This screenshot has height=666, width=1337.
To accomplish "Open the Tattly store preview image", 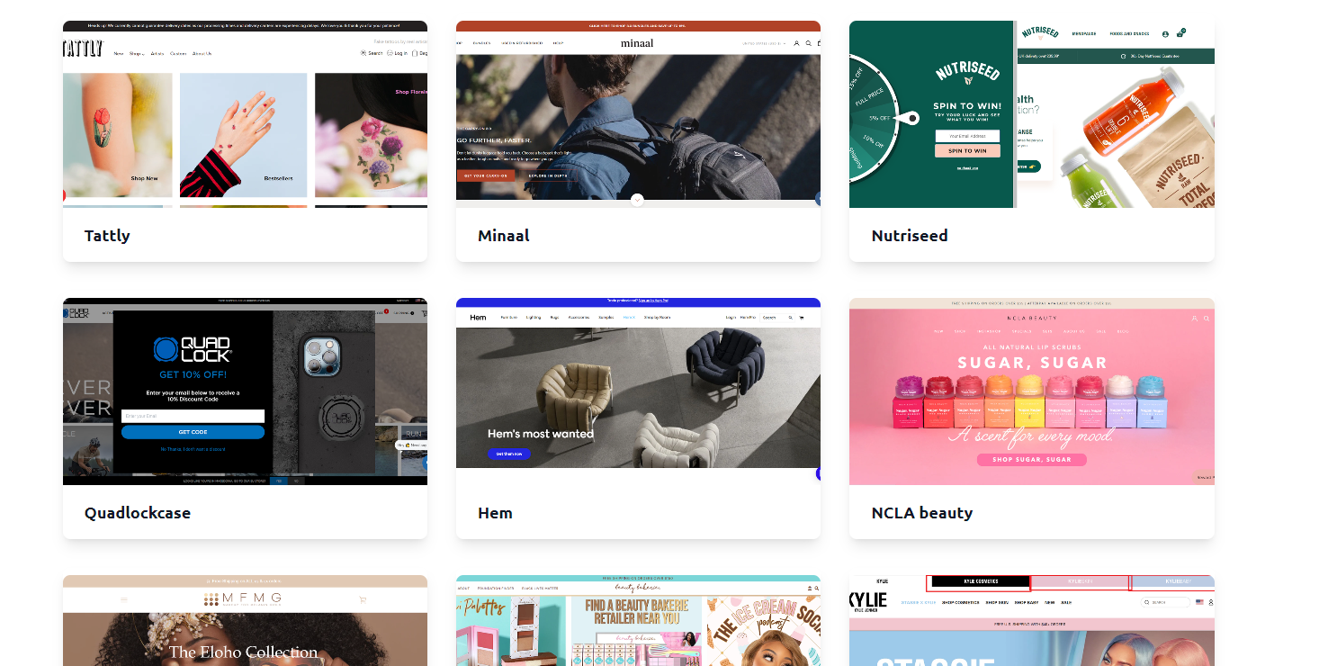I will click(245, 114).
